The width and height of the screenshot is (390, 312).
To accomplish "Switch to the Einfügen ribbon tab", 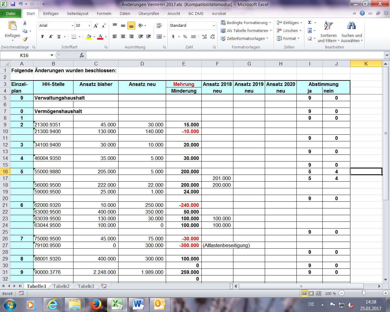I will point(51,13).
